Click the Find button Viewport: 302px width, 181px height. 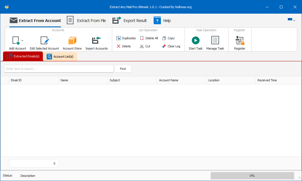point(123,69)
